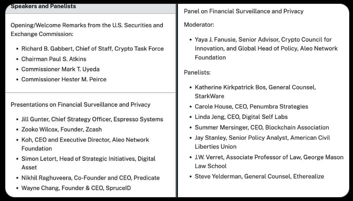Select Nikhil Raghuveera, Predicate entry
Screen dimensions: 353x201
click(x=90, y=178)
